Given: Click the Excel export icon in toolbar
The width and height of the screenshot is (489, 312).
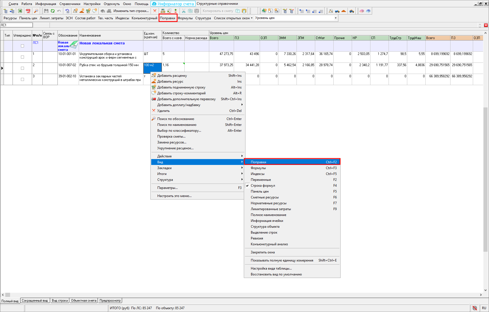Looking at the screenshot, I should [20, 11].
